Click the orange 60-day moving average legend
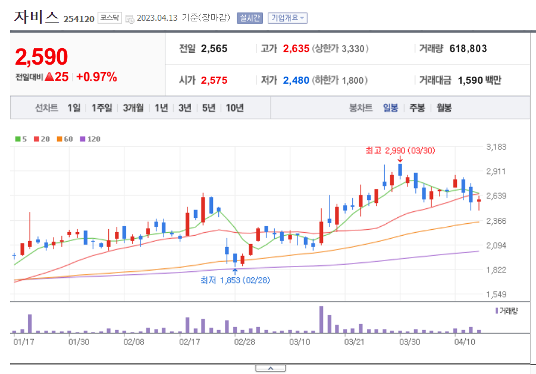This screenshot has width=536, height=374. (65, 139)
